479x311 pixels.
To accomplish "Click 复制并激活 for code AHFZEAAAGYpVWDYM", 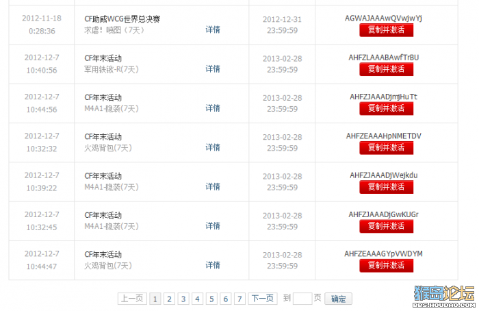I will [386, 265].
